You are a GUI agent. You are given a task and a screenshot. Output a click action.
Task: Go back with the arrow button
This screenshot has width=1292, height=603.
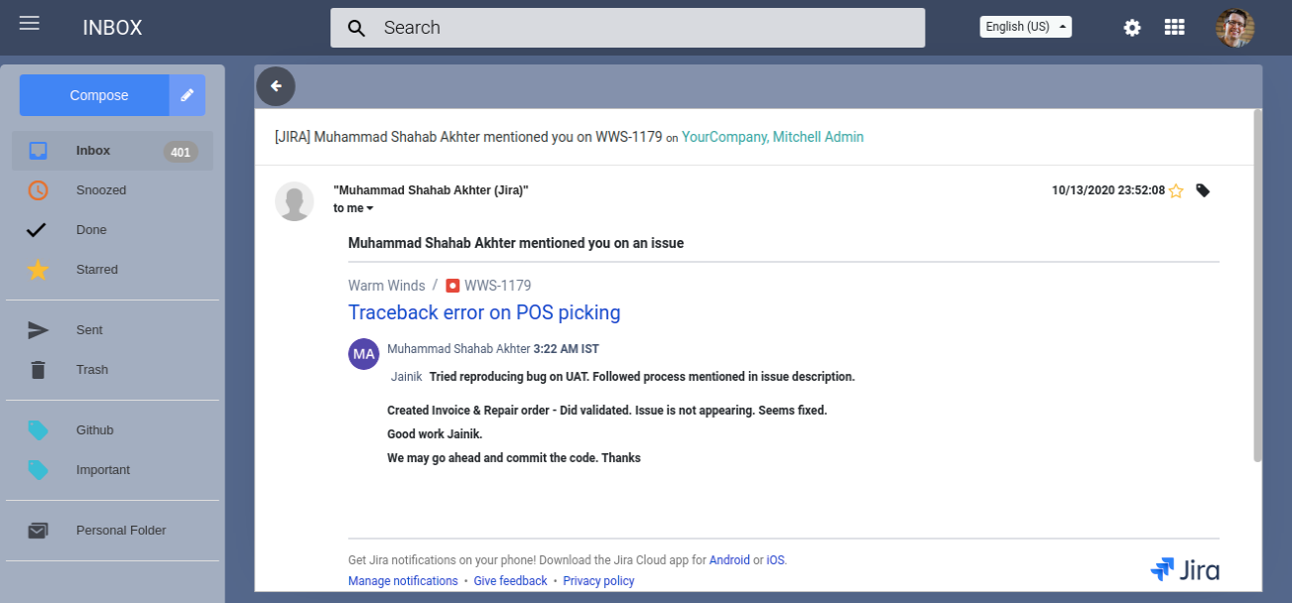click(x=276, y=86)
